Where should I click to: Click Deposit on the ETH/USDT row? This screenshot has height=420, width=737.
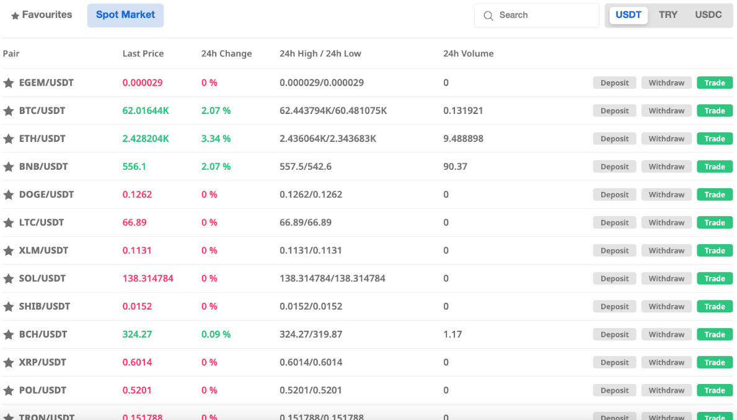point(614,139)
